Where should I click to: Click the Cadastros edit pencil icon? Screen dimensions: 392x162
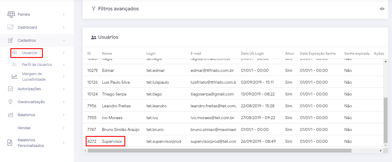coord(11,40)
